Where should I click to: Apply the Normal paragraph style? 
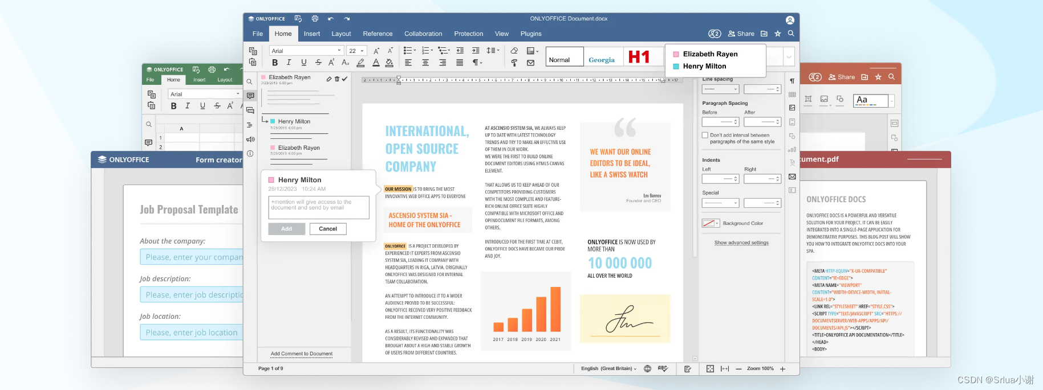[565, 56]
